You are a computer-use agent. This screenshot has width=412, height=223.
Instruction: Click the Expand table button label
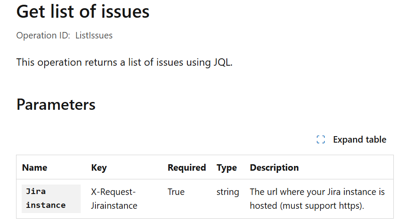[360, 140]
